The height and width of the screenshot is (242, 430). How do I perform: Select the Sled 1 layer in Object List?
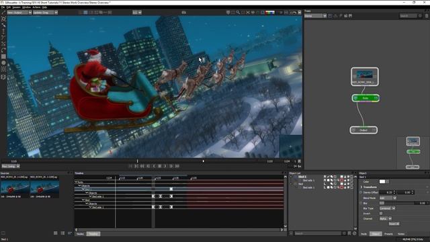pos(302,177)
